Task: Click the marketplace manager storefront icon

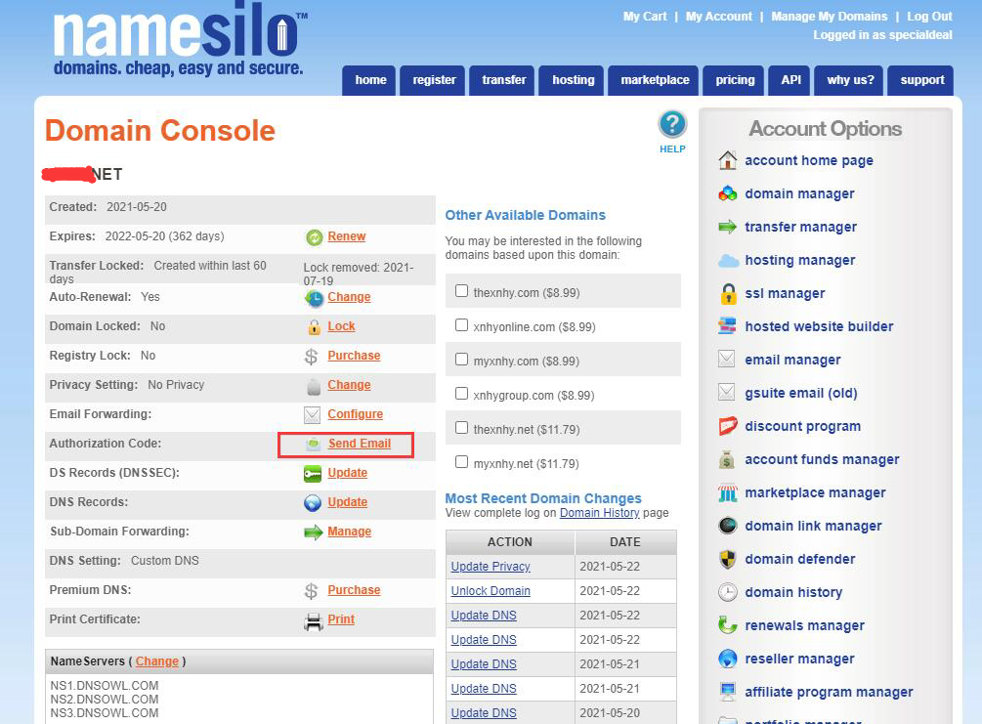Action: click(x=728, y=492)
